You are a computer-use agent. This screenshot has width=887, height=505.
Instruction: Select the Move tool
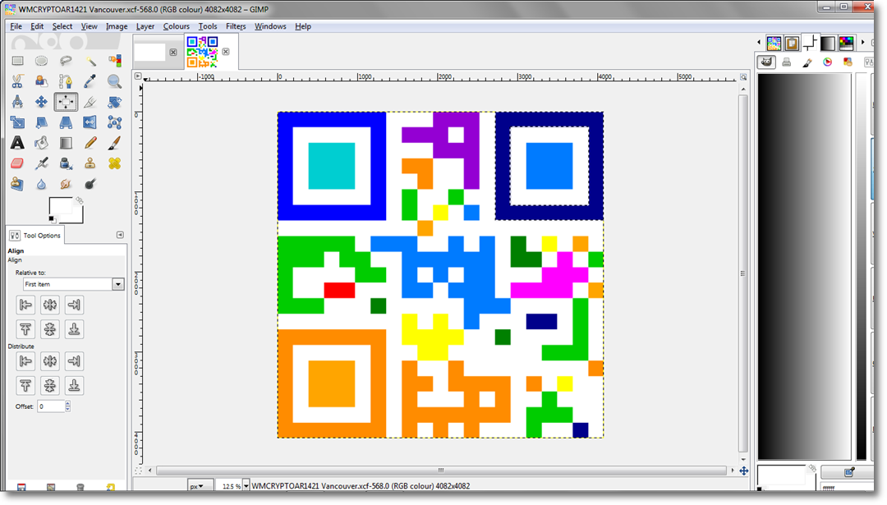pos(41,102)
